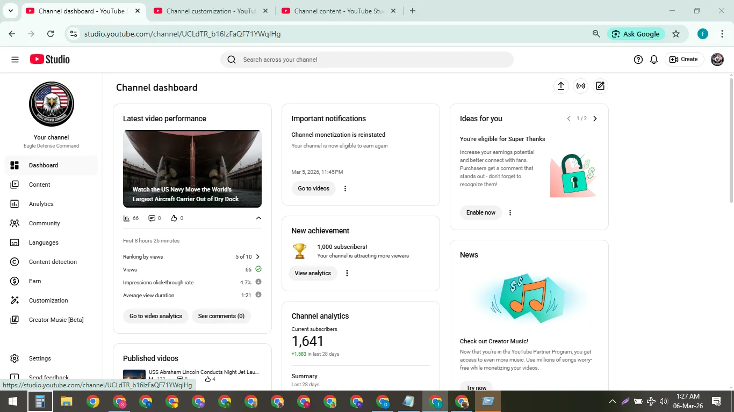This screenshot has height=412, width=734.
Task: Click the down indicator beside Average view duration
Action: coord(258,295)
